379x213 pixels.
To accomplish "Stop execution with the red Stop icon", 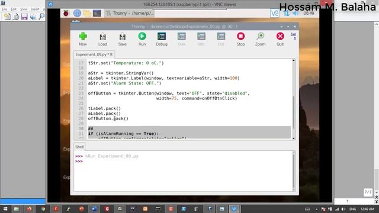I will click(240, 39).
